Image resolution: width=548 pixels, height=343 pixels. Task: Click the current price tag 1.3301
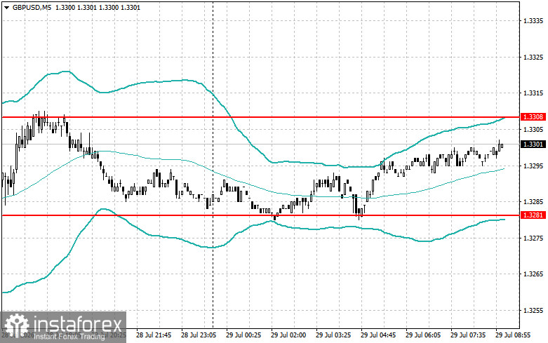(x=533, y=144)
